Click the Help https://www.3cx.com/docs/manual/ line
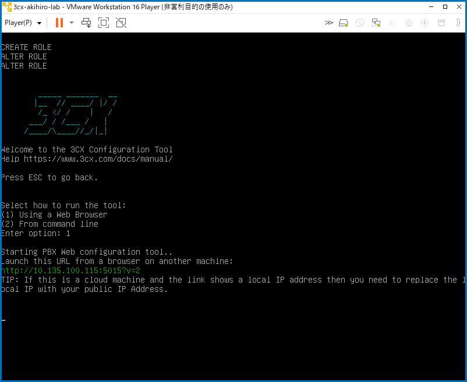 coord(87,159)
